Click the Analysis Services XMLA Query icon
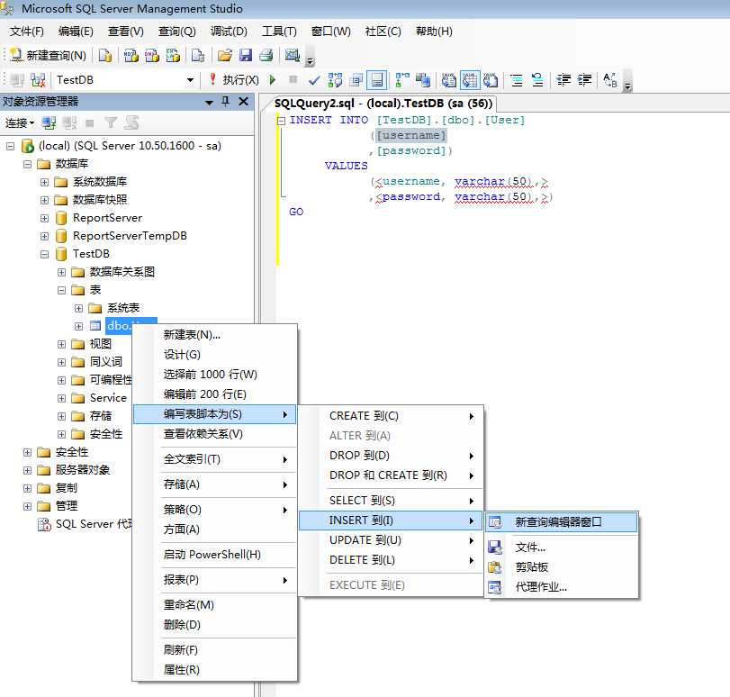 173,56
